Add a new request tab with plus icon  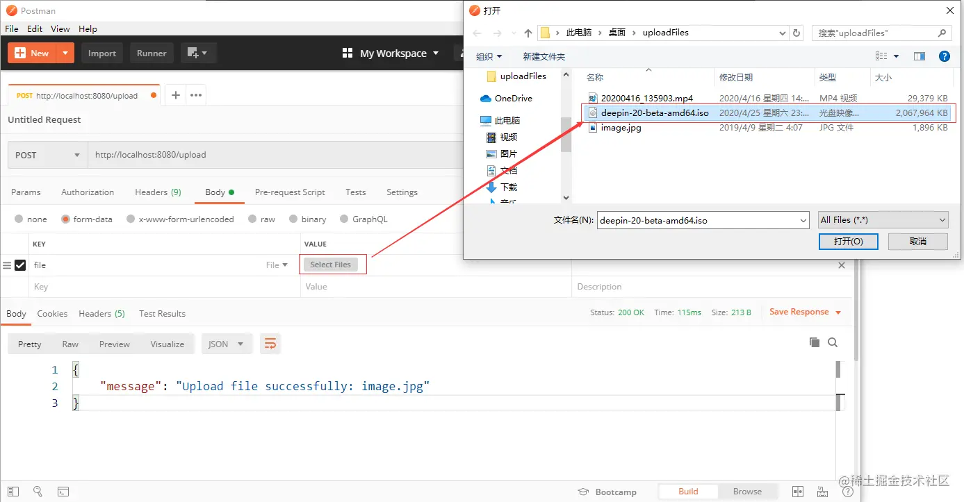click(x=176, y=95)
